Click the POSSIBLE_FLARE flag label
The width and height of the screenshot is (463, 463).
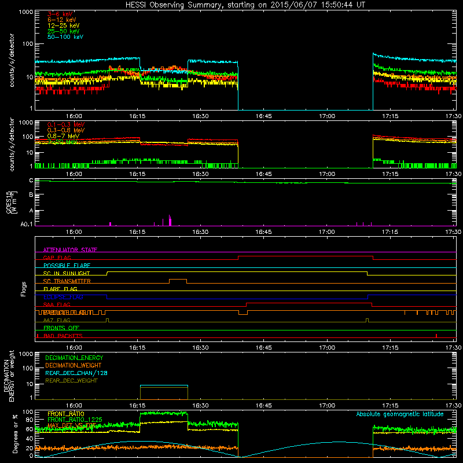point(67,266)
